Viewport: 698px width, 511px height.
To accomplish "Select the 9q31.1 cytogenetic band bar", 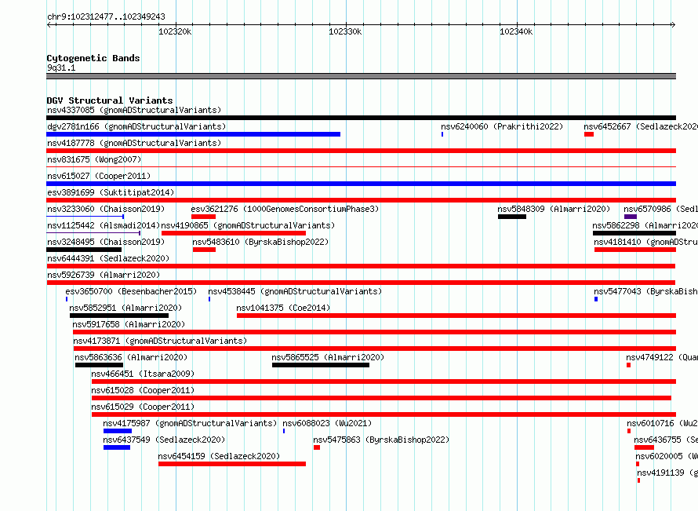I will point(361,76).
